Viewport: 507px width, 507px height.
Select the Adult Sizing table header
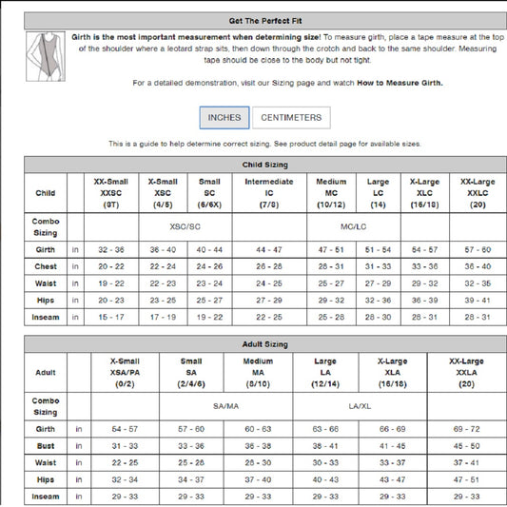click(x=265, y=344)
